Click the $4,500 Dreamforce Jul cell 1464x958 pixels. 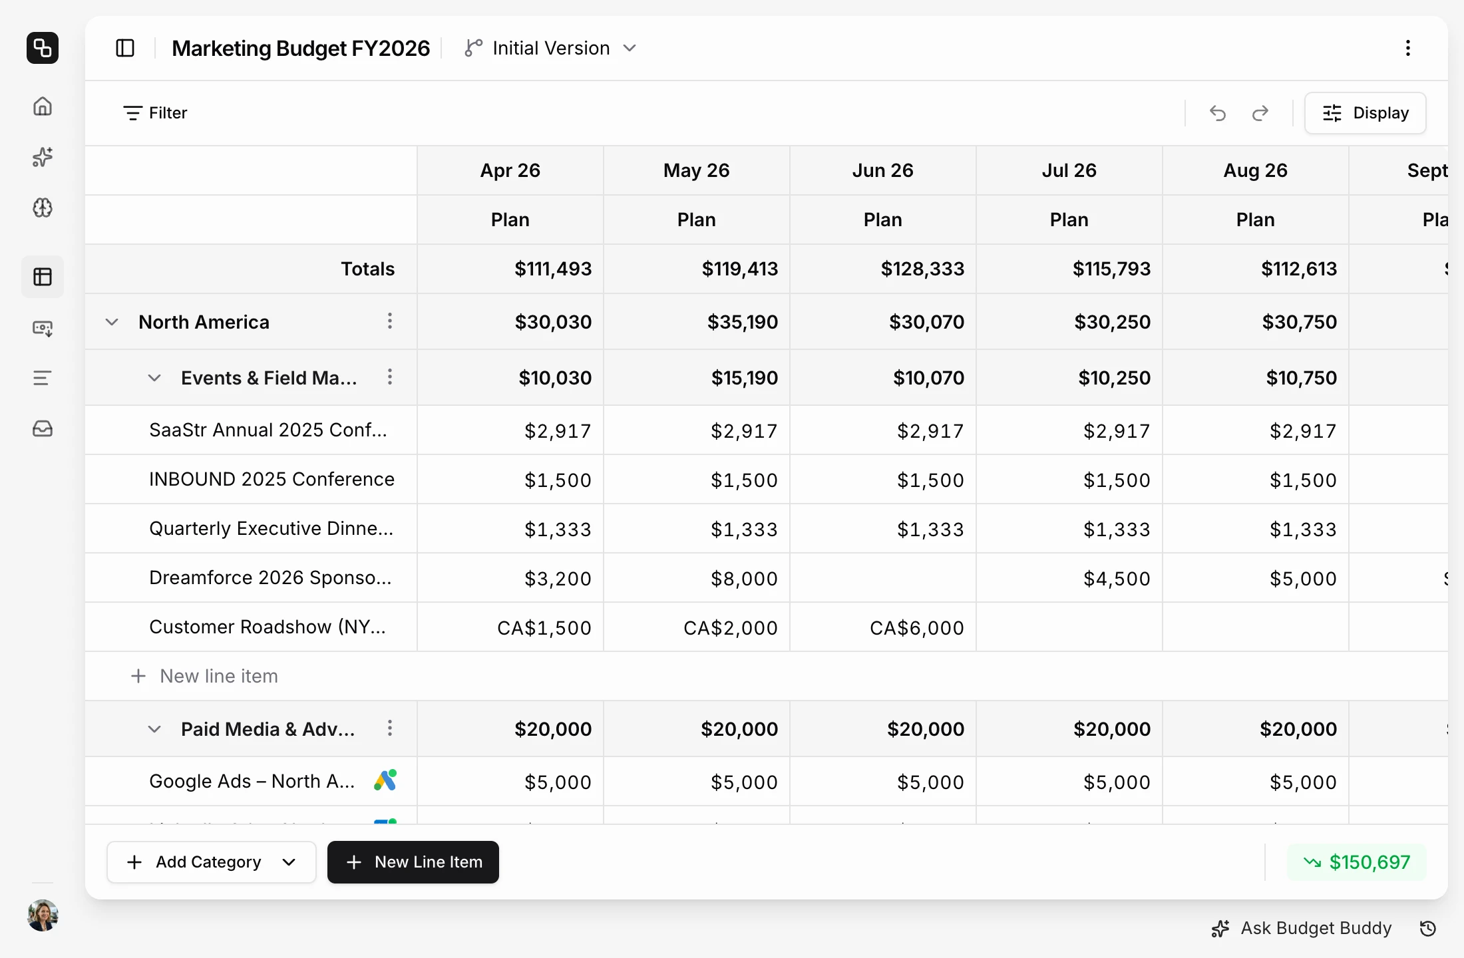click(1069, 577)
